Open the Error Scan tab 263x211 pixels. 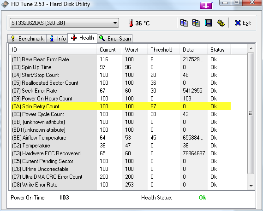[x=115, y=39]
